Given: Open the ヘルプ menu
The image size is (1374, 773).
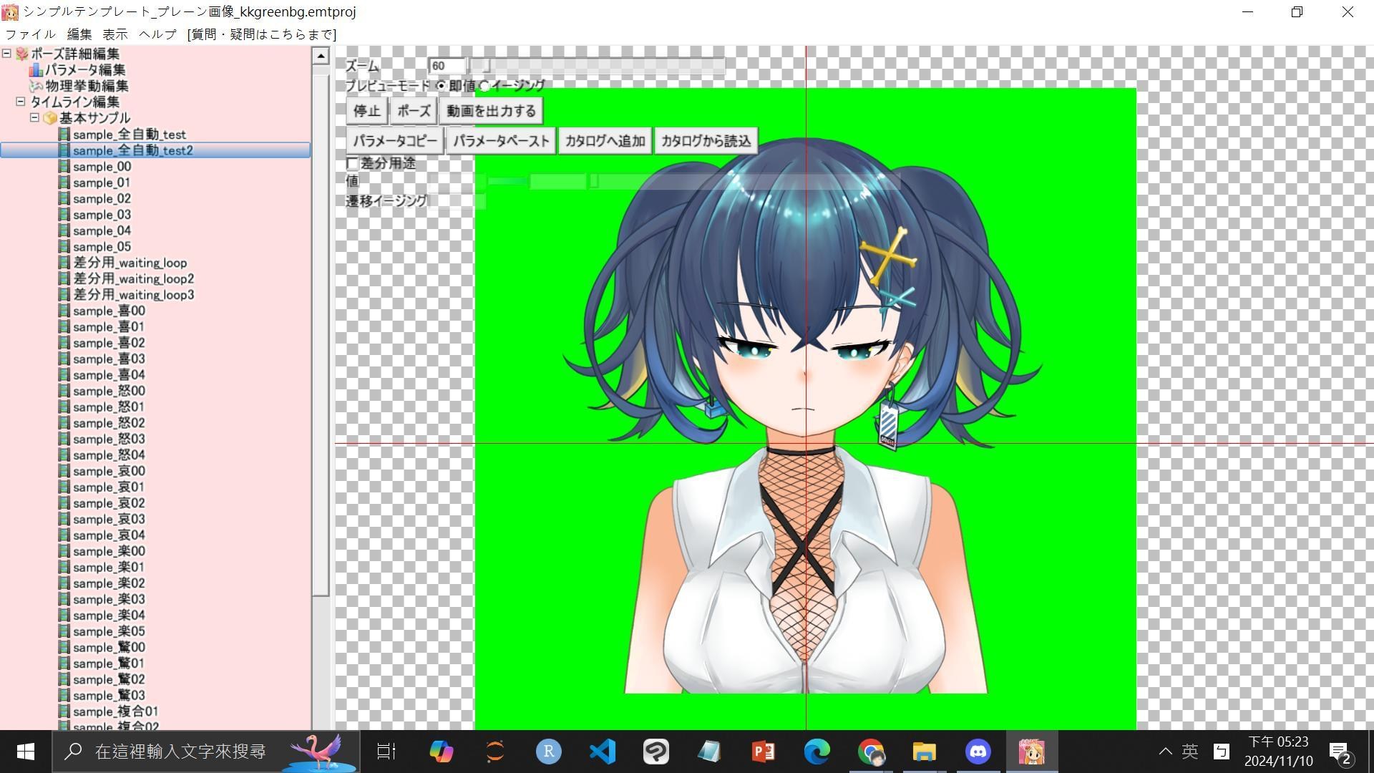Looking at the screenshot, I should point(157,34).
